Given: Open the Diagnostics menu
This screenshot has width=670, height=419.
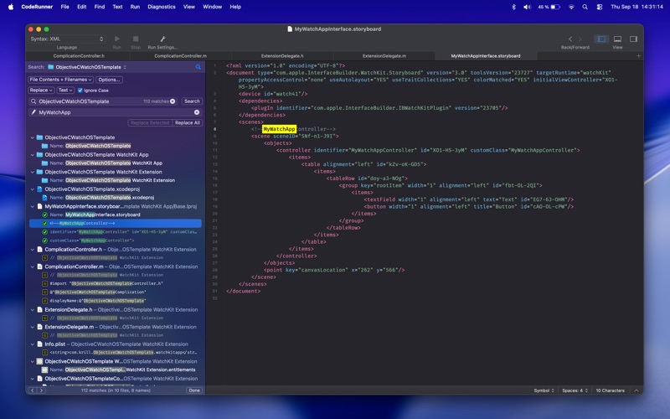Looking at the screenshot, I should (162, 7).
